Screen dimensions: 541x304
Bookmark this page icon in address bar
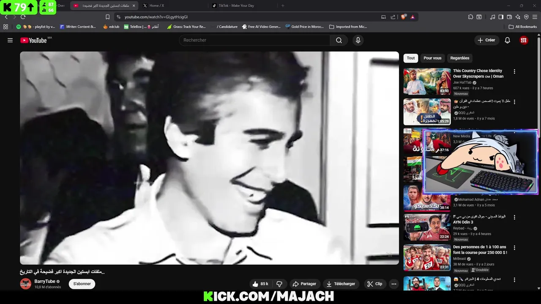pyautogui.click(x=107, y=17)
